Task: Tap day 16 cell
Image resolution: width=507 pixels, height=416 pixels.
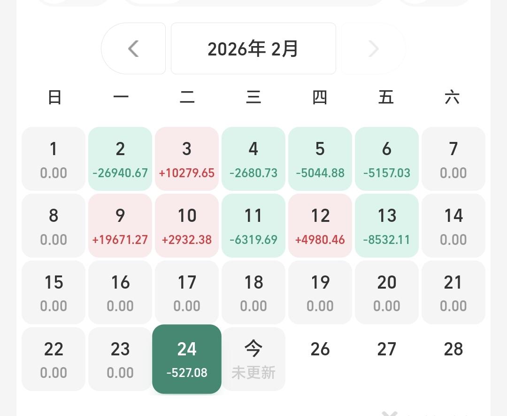Action: click(x=120, y=292)
